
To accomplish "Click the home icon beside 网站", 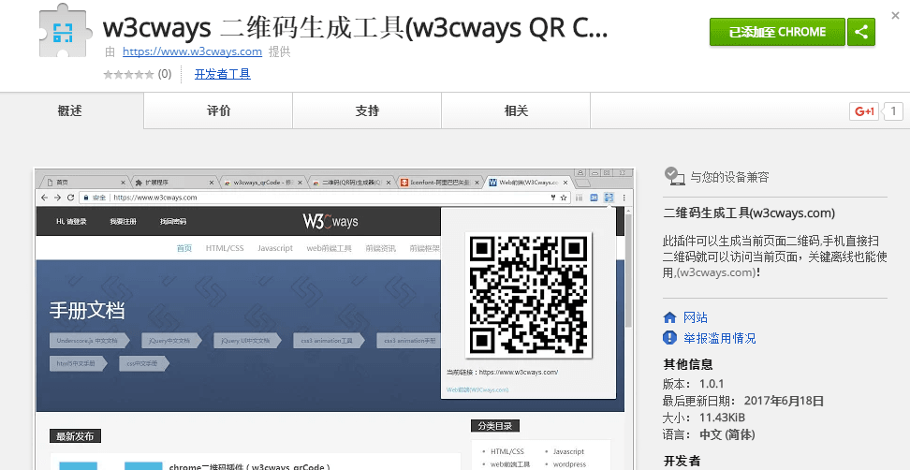I will pos(669,317).
